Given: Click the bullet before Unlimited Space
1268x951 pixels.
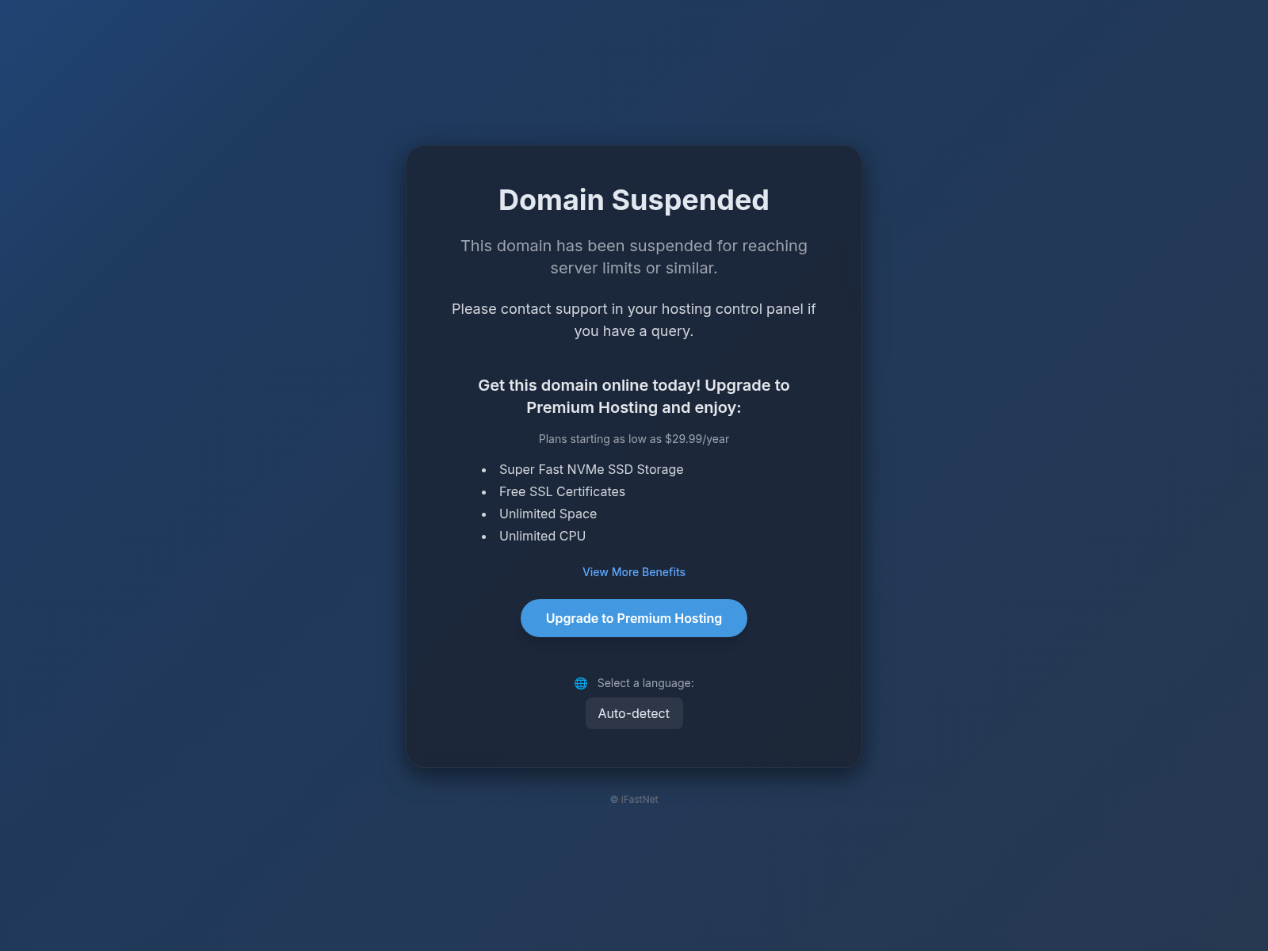Looking at the screenshot, I should click(x=484, y=514).
